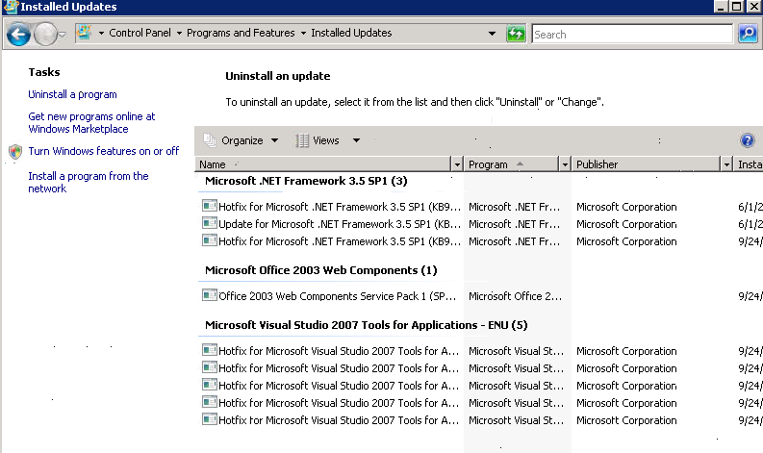
Task: Click the greyed-out Forward arrow button
Action: [45, 34]
